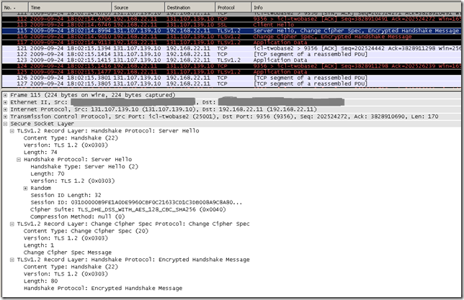
Task: Expand the Ethernet II tree node
Action: point(5,102)
